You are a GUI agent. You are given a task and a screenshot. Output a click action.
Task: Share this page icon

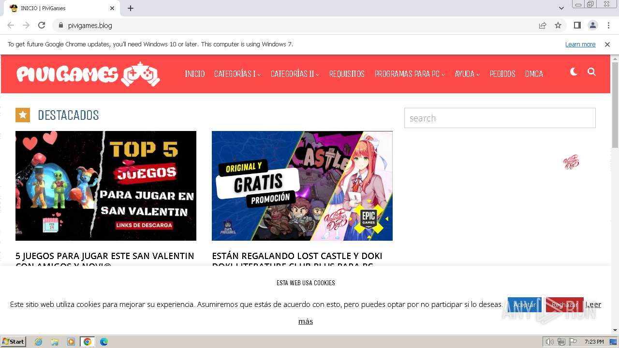pyautogui.click(x=543, y=25)
